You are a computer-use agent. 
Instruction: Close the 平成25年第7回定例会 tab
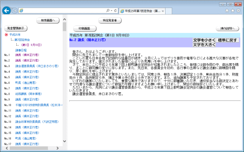point(163,11)
